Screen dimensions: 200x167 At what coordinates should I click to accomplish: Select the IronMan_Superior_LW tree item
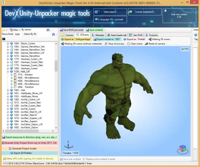point(28,118)
